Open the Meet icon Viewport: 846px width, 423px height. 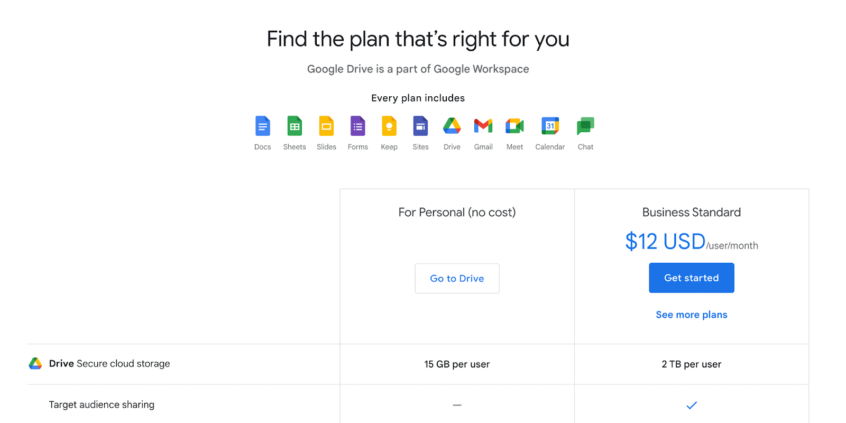pos(514,126)
